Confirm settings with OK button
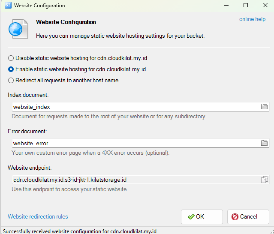 point(202,217)
